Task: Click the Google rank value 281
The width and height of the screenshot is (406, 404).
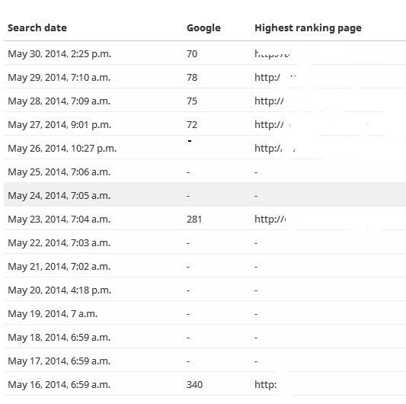Action: point(194,220)
